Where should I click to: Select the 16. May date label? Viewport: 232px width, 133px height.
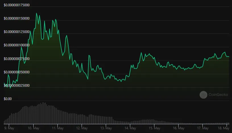(x=179, y=128)
